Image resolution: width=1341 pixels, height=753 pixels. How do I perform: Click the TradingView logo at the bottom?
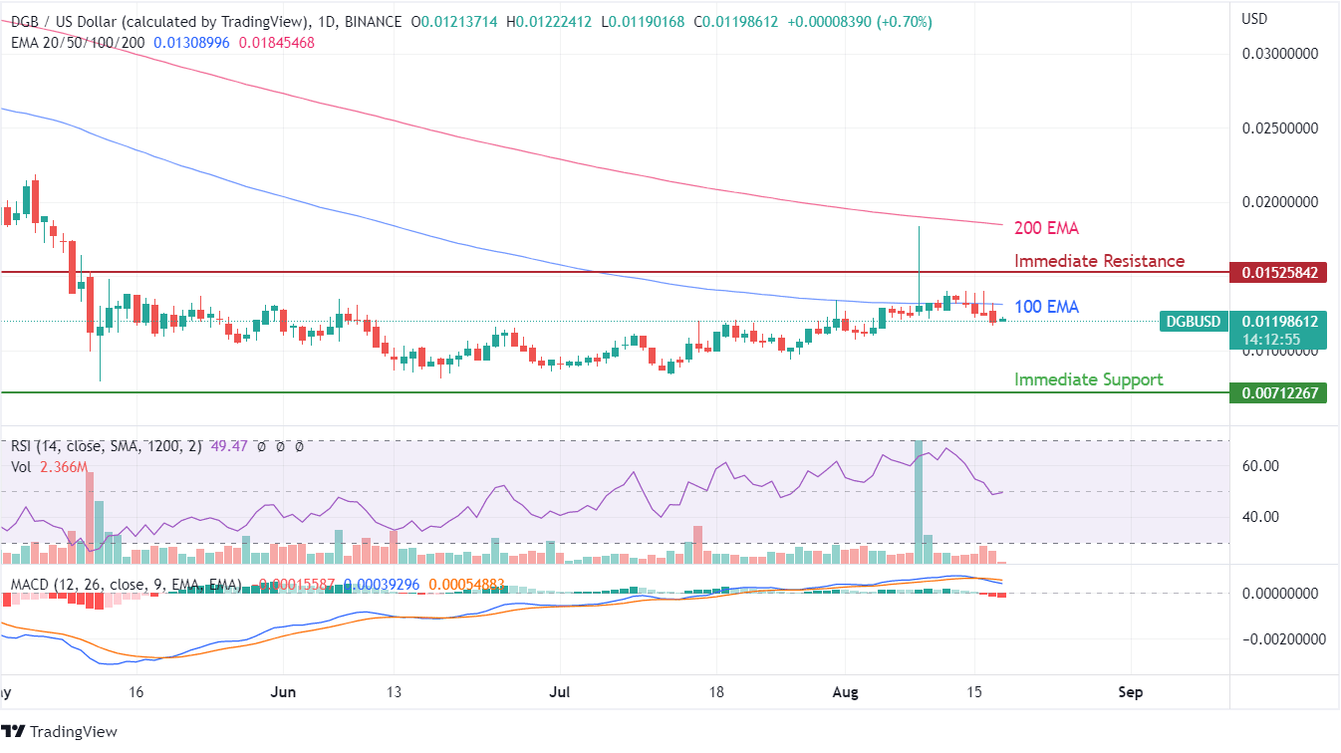(60, 732)
